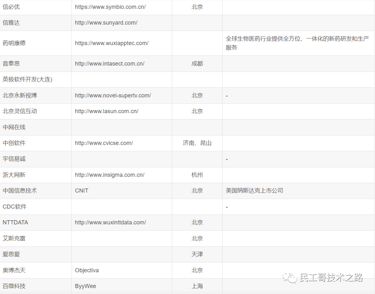Click the 英极软件开发(大连) row name
This screenshot has width=375, height=294.
[x=27, y=80]
